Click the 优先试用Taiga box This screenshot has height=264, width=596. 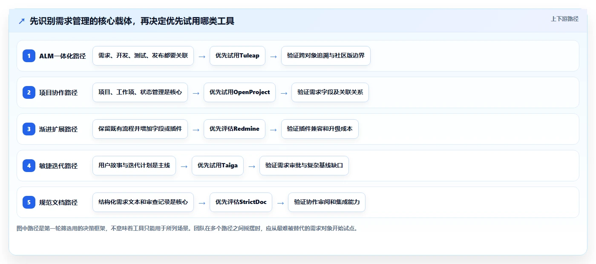click(x=218, y=166)
